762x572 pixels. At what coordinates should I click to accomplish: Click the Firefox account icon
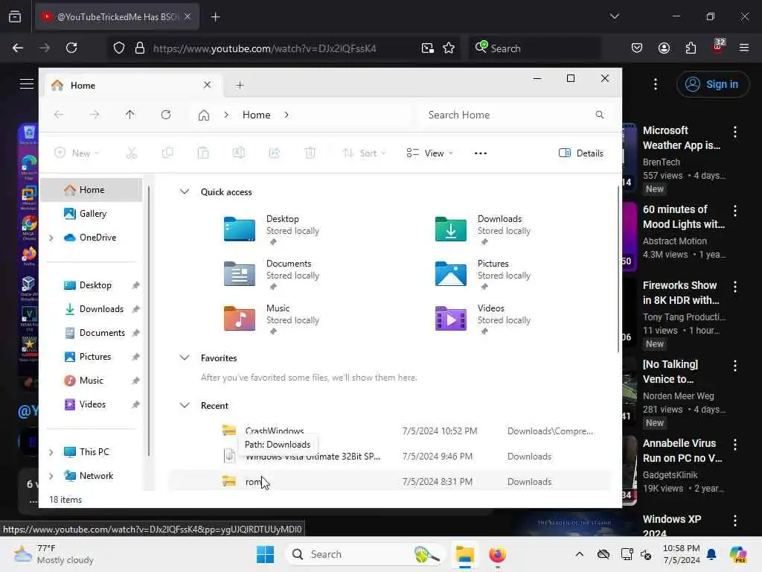[664, 48]
